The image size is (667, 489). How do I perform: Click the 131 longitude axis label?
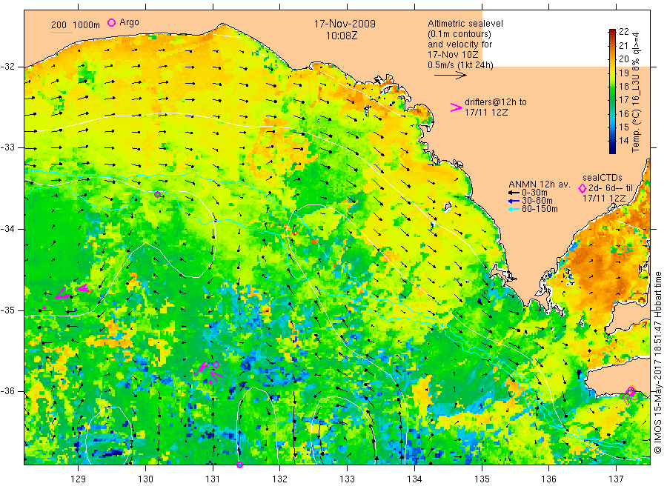click(213, 479)
